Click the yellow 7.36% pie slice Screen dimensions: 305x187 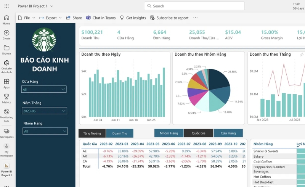coord(196,85)
